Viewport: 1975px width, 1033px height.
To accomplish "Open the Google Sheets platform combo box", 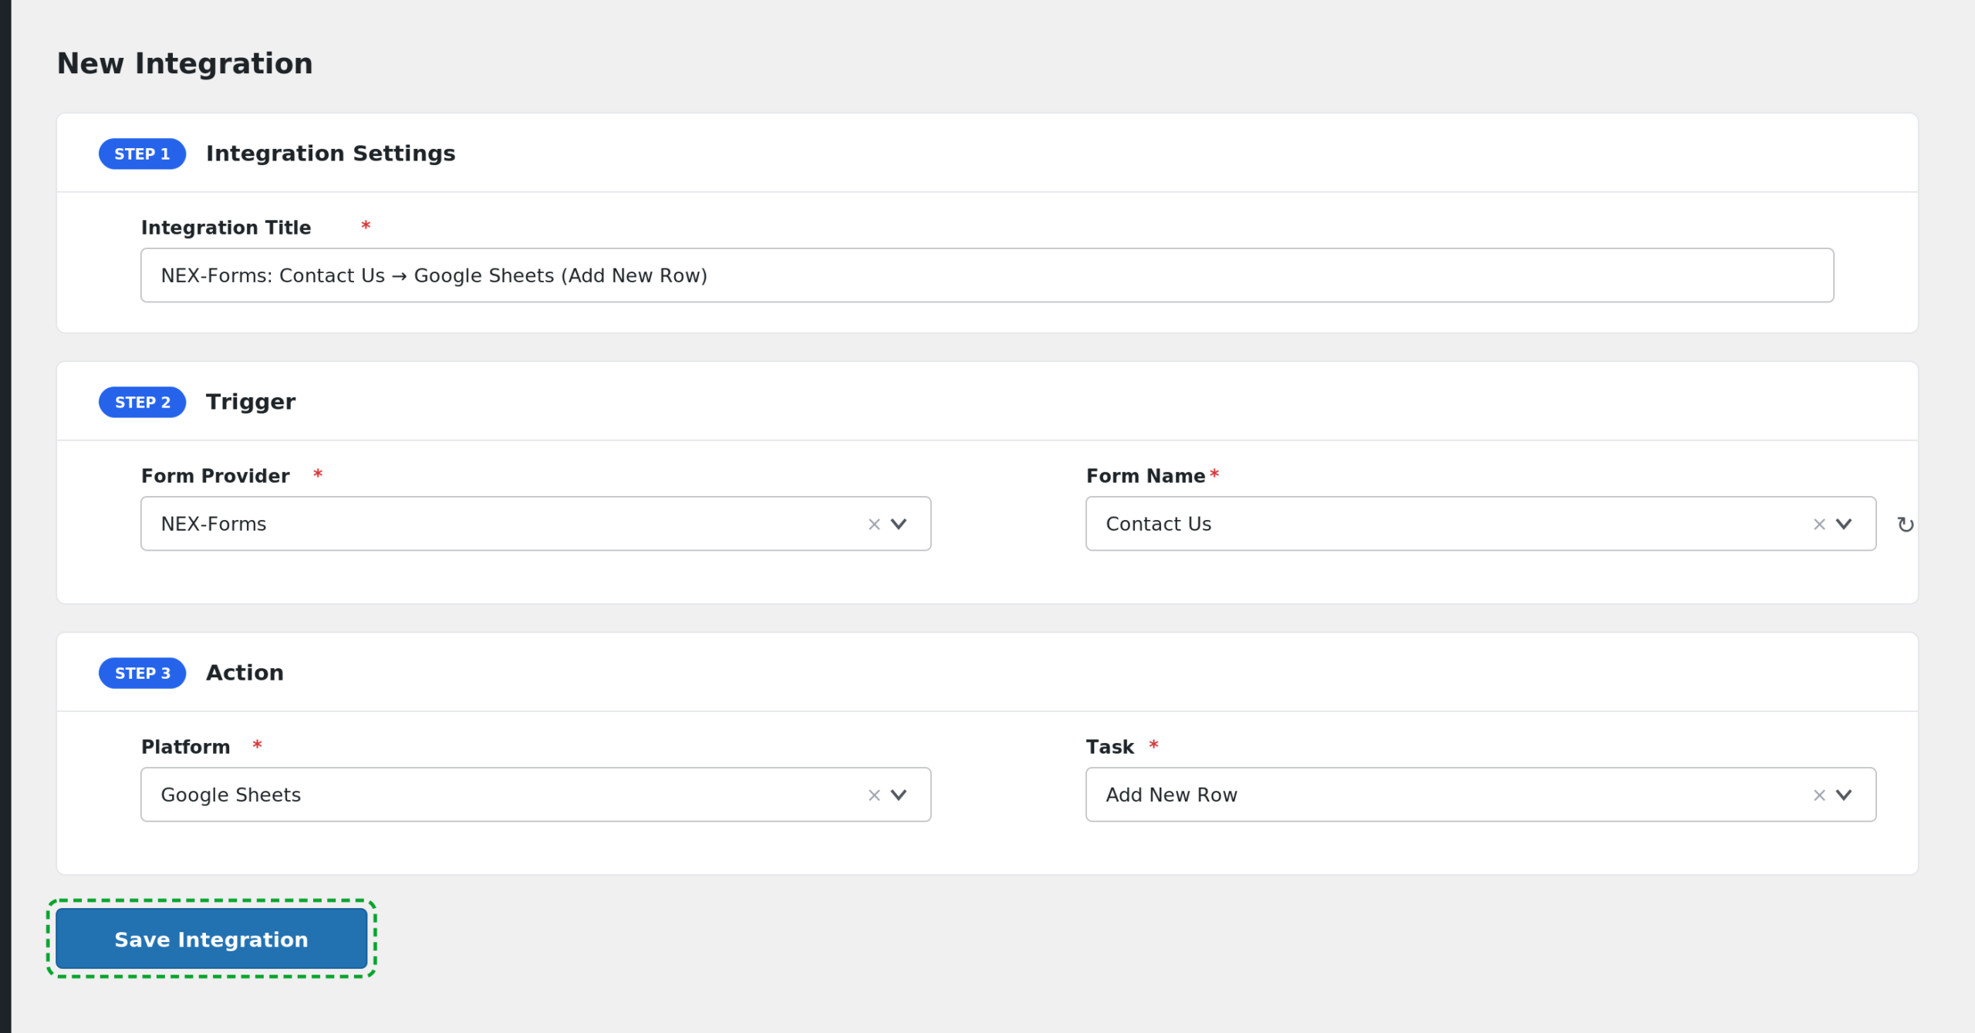I will pyautogui.click(x=535, y=795).
